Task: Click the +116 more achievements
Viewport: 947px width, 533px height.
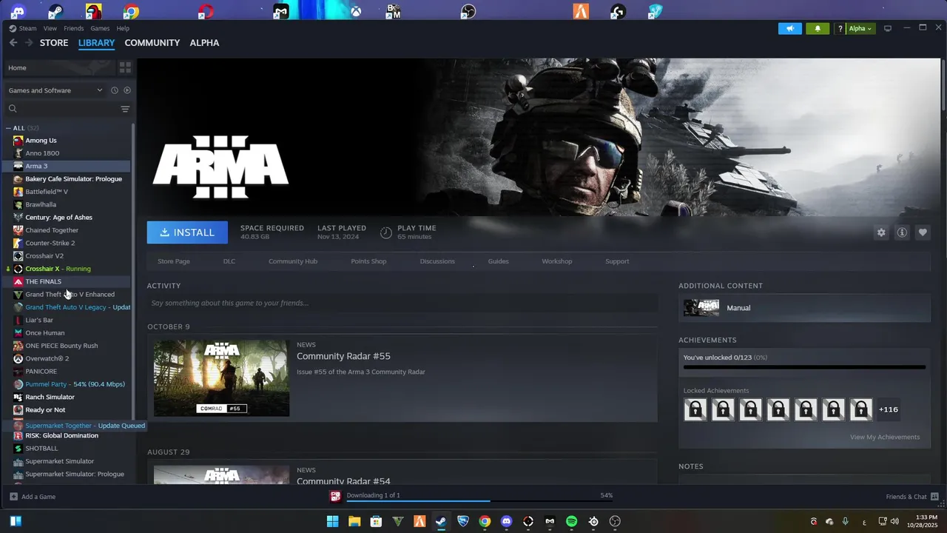Action: click(888, 409)
